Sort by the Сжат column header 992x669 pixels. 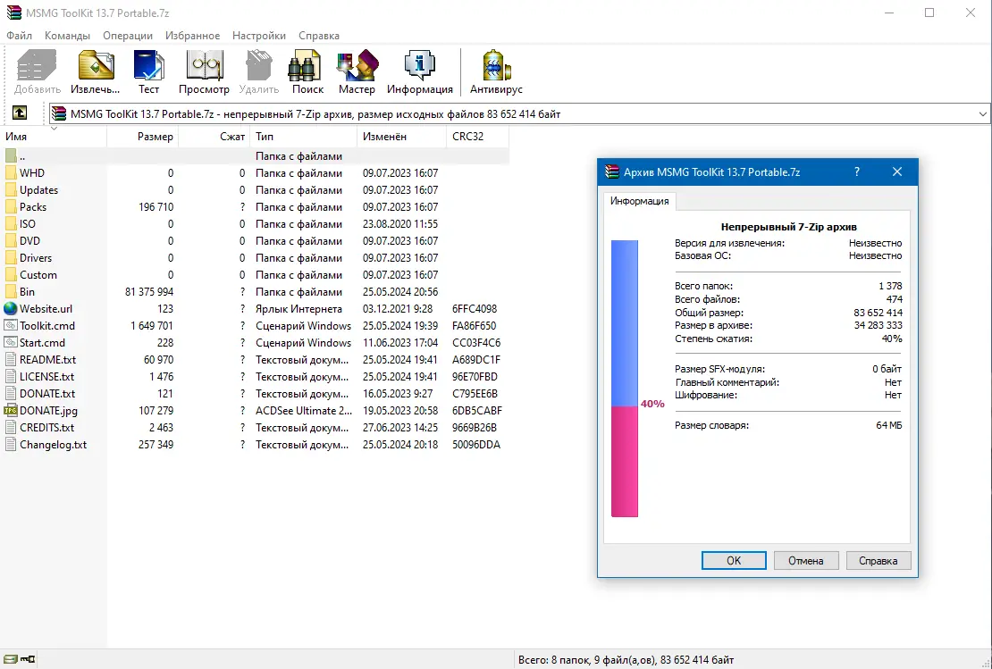click(214, 137)
